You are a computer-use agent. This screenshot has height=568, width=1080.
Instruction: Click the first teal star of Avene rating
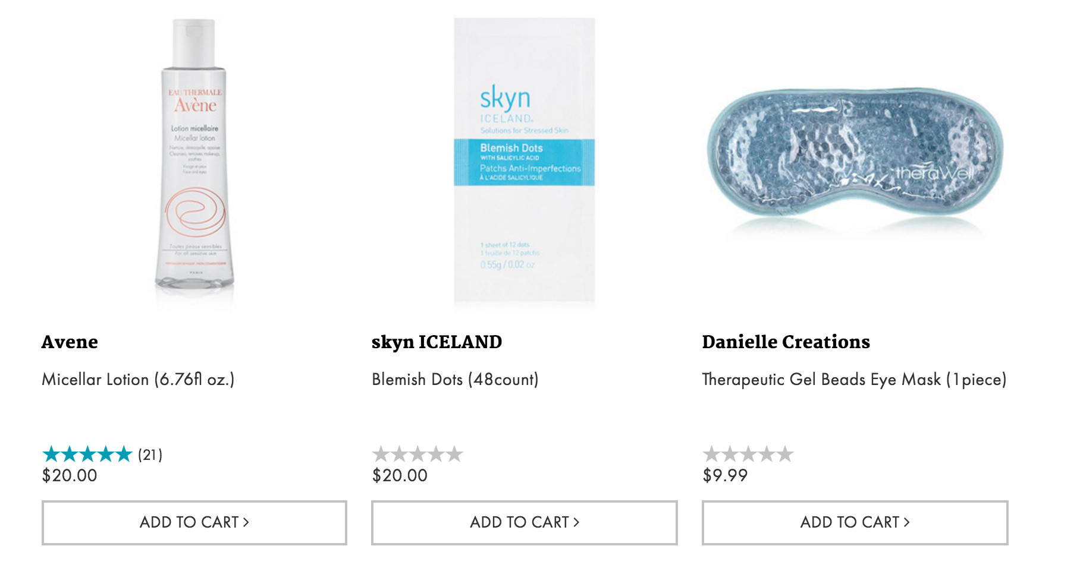51,455
